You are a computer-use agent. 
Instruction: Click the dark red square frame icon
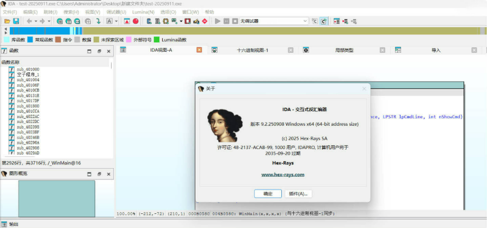[x=188, y=21]
